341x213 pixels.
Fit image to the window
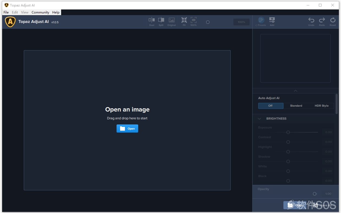pos(184,22)
